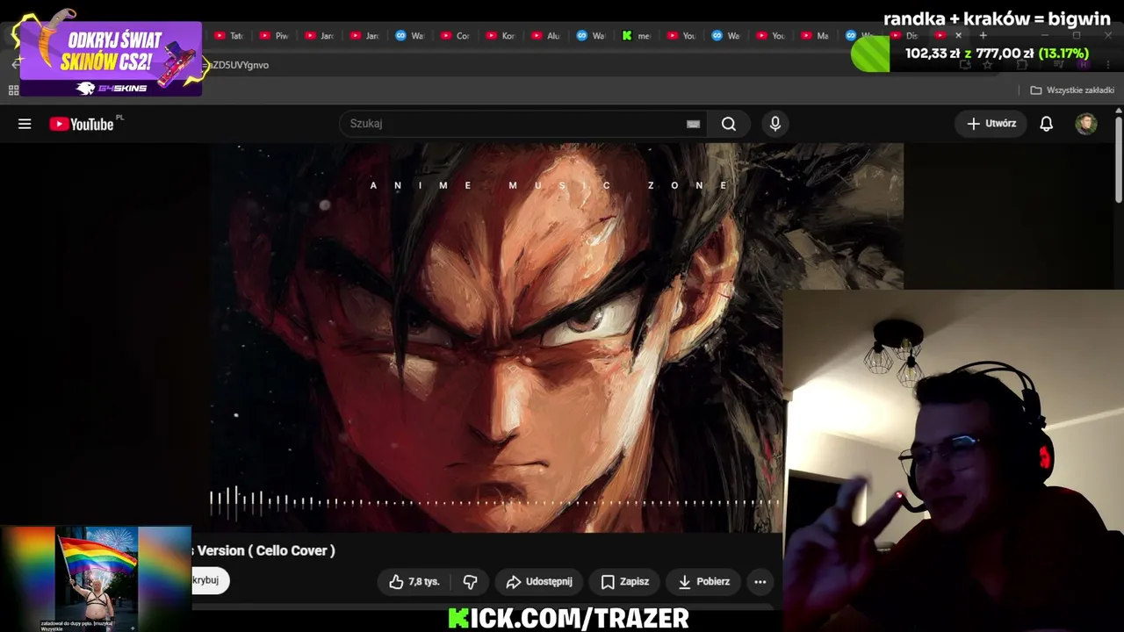Click the page vertical scrollbar
Image resolution: width=1124 pixels, height=632 pixels.
(x=1119, y=158)
